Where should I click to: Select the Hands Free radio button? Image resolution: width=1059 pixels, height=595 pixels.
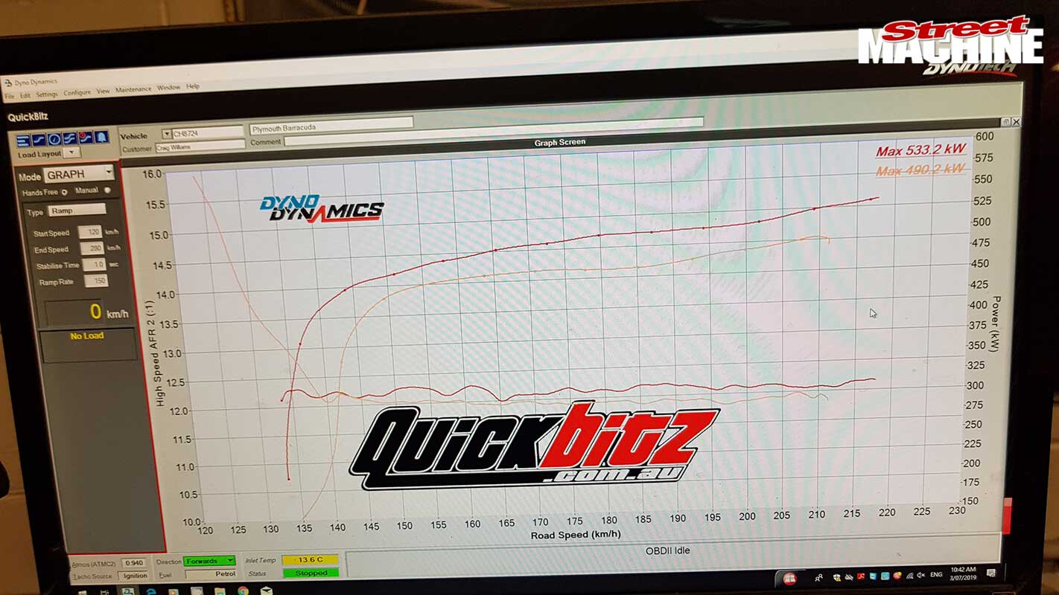65,193
